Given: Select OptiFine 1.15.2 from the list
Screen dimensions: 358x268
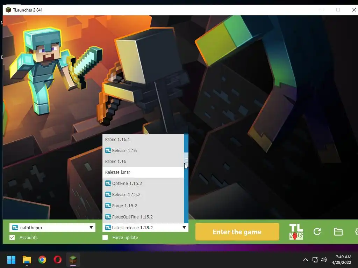Looking at the screenshot, I should coord(143,184).
